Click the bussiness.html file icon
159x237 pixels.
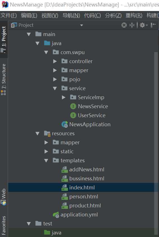pos(64,179)
